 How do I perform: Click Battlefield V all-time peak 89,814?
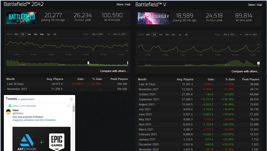[244, 16]
